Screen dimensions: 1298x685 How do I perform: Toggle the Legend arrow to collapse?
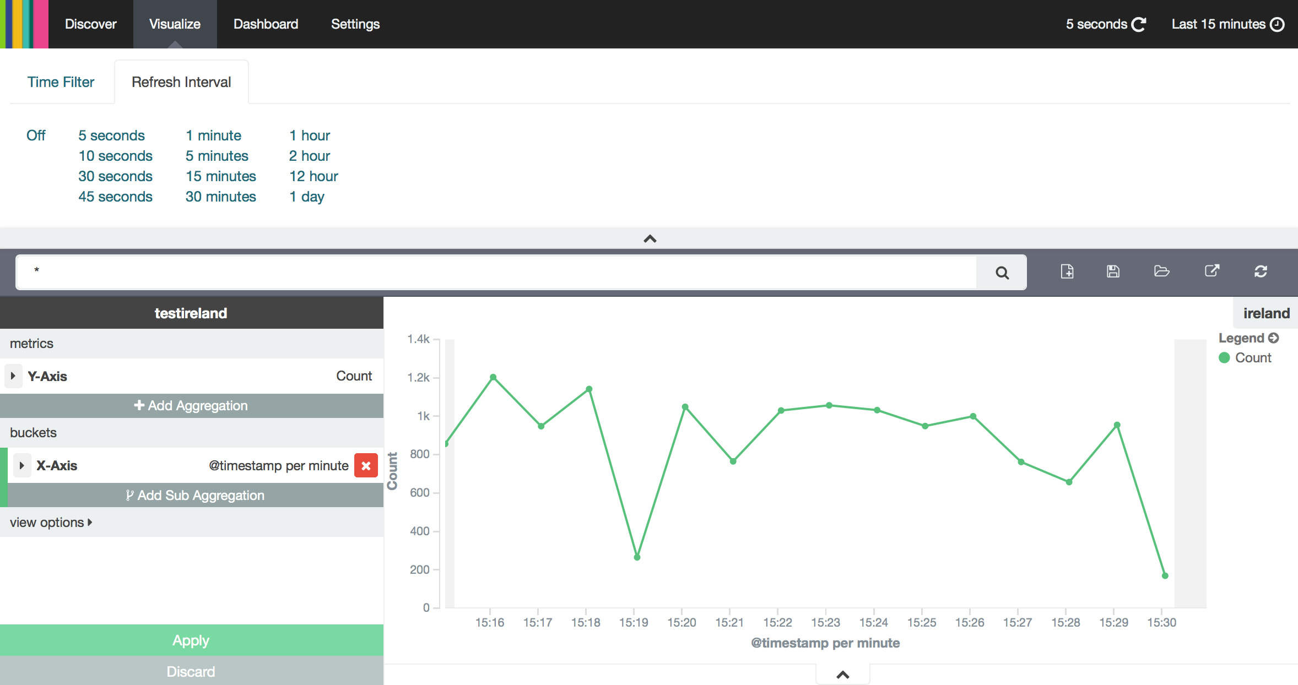pos(1273,338)
